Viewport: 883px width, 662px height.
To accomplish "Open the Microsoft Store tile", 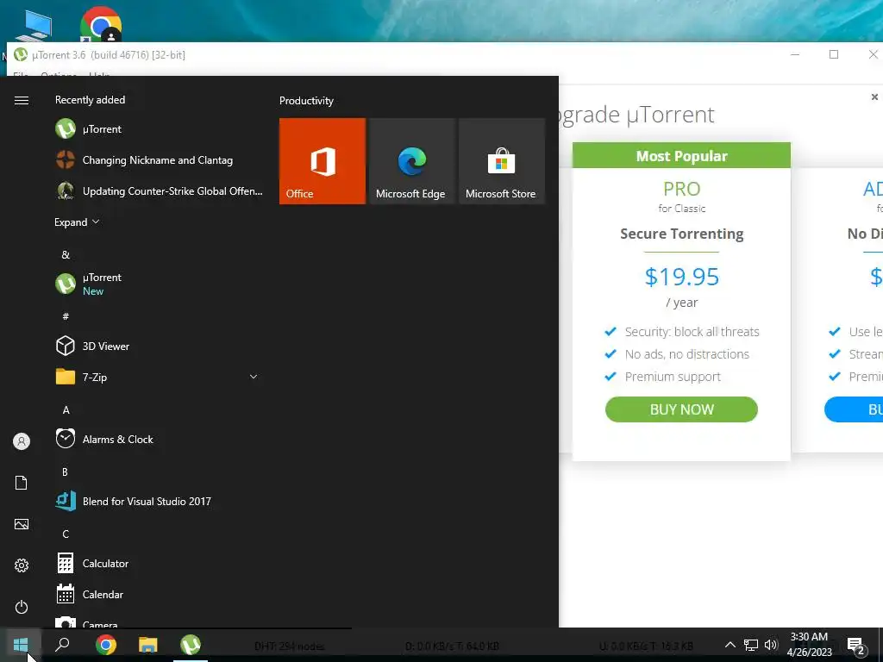I will coord(501,161).
